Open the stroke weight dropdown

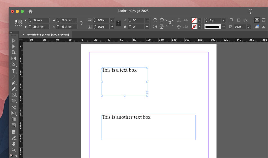(x=223, y=20)
